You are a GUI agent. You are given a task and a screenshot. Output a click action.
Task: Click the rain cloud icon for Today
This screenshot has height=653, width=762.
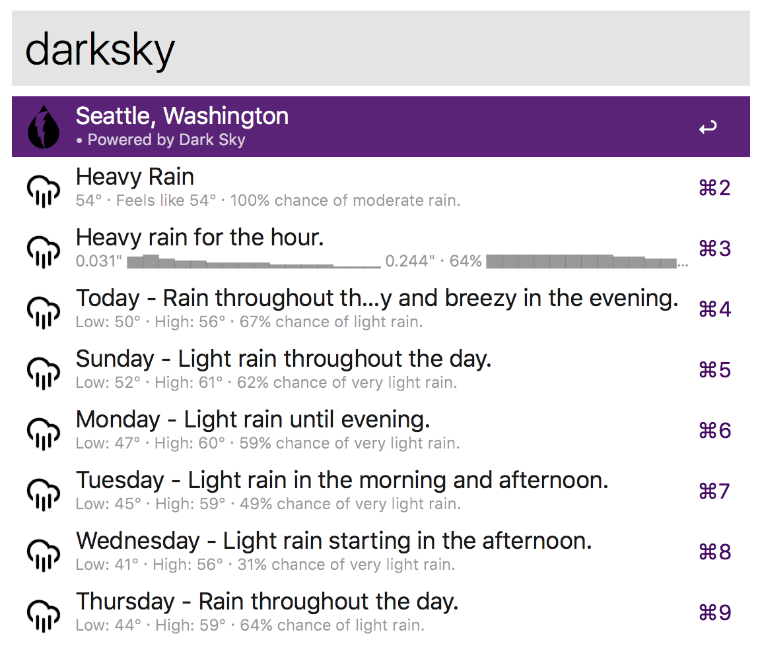[x=44, y=313]
